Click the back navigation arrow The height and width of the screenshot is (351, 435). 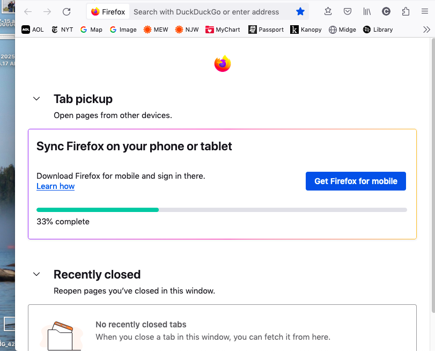(28, 12)
